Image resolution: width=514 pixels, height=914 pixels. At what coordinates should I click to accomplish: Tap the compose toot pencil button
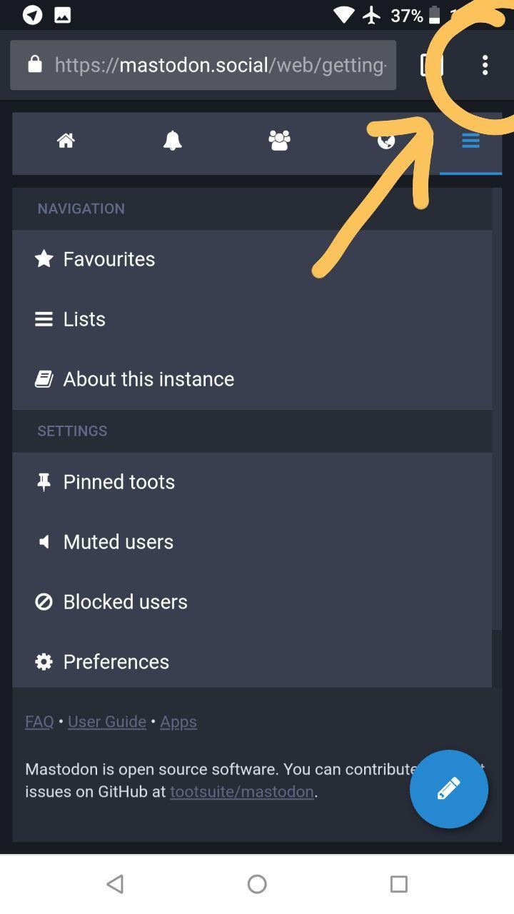[x=448, y=789]
